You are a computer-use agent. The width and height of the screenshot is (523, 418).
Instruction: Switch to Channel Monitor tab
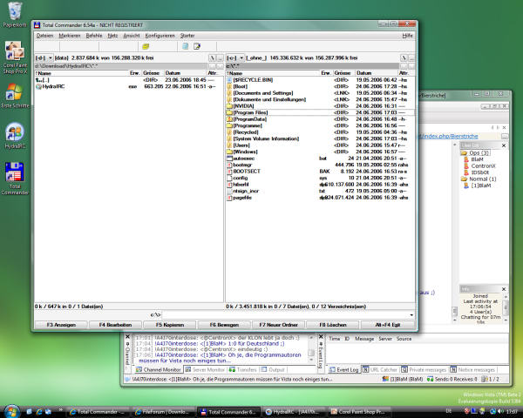(159, 369)
